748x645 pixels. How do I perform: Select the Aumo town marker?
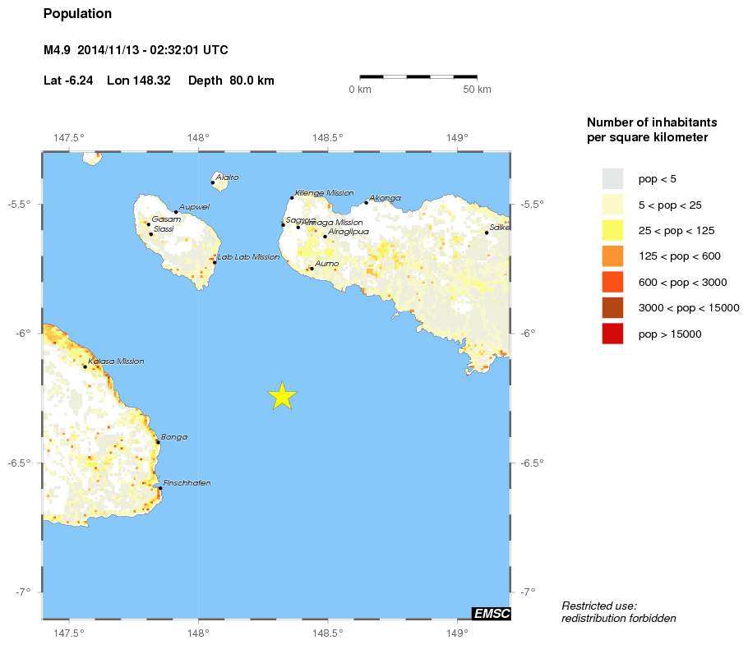pos(312,269)
